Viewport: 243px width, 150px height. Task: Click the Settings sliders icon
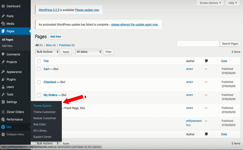[x=3, y=102]
